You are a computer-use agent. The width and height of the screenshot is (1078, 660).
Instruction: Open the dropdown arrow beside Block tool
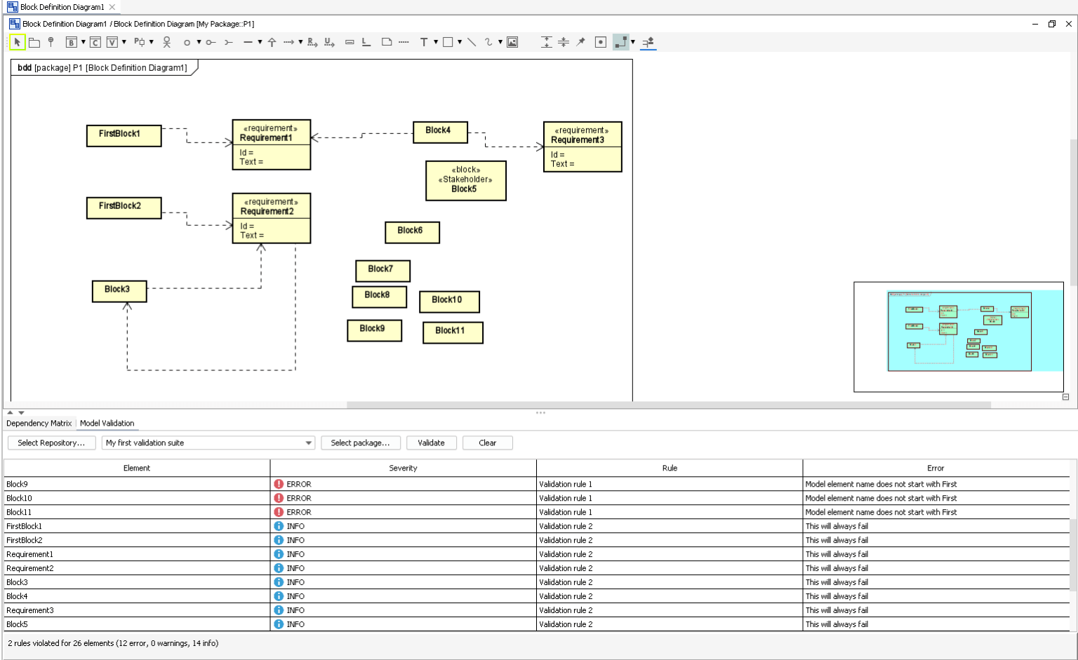click(x=83, y=42)
